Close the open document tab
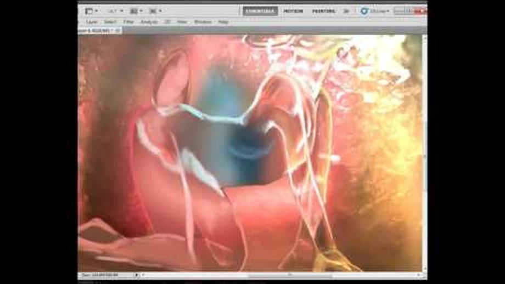 tap(117, 31)
